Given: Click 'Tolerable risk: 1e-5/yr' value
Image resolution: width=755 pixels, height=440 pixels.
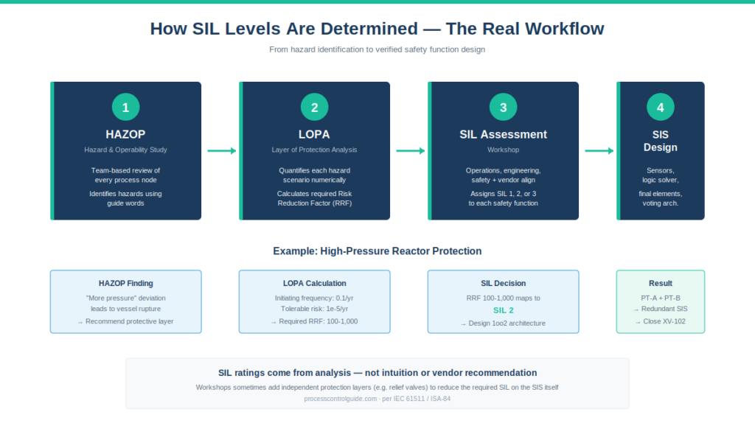Looking at the screenshot, I should [x=314, y=309].
